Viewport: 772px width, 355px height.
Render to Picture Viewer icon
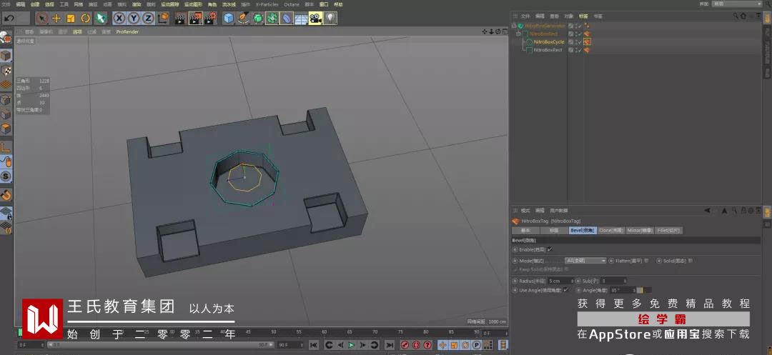195,19
